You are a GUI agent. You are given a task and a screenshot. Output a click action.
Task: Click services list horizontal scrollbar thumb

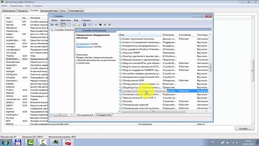[153, 111]
